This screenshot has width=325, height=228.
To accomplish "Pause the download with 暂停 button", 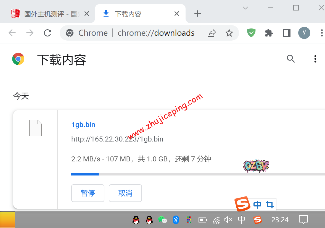I will (x=88, y=193).
